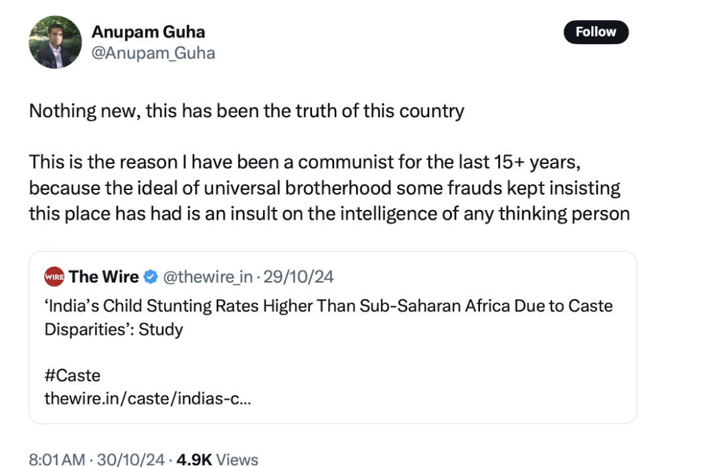Open The Wire account name in quoted post
The width and height of the screenshot is (715, 467).
pyautogui.click(x=104, y=276)
